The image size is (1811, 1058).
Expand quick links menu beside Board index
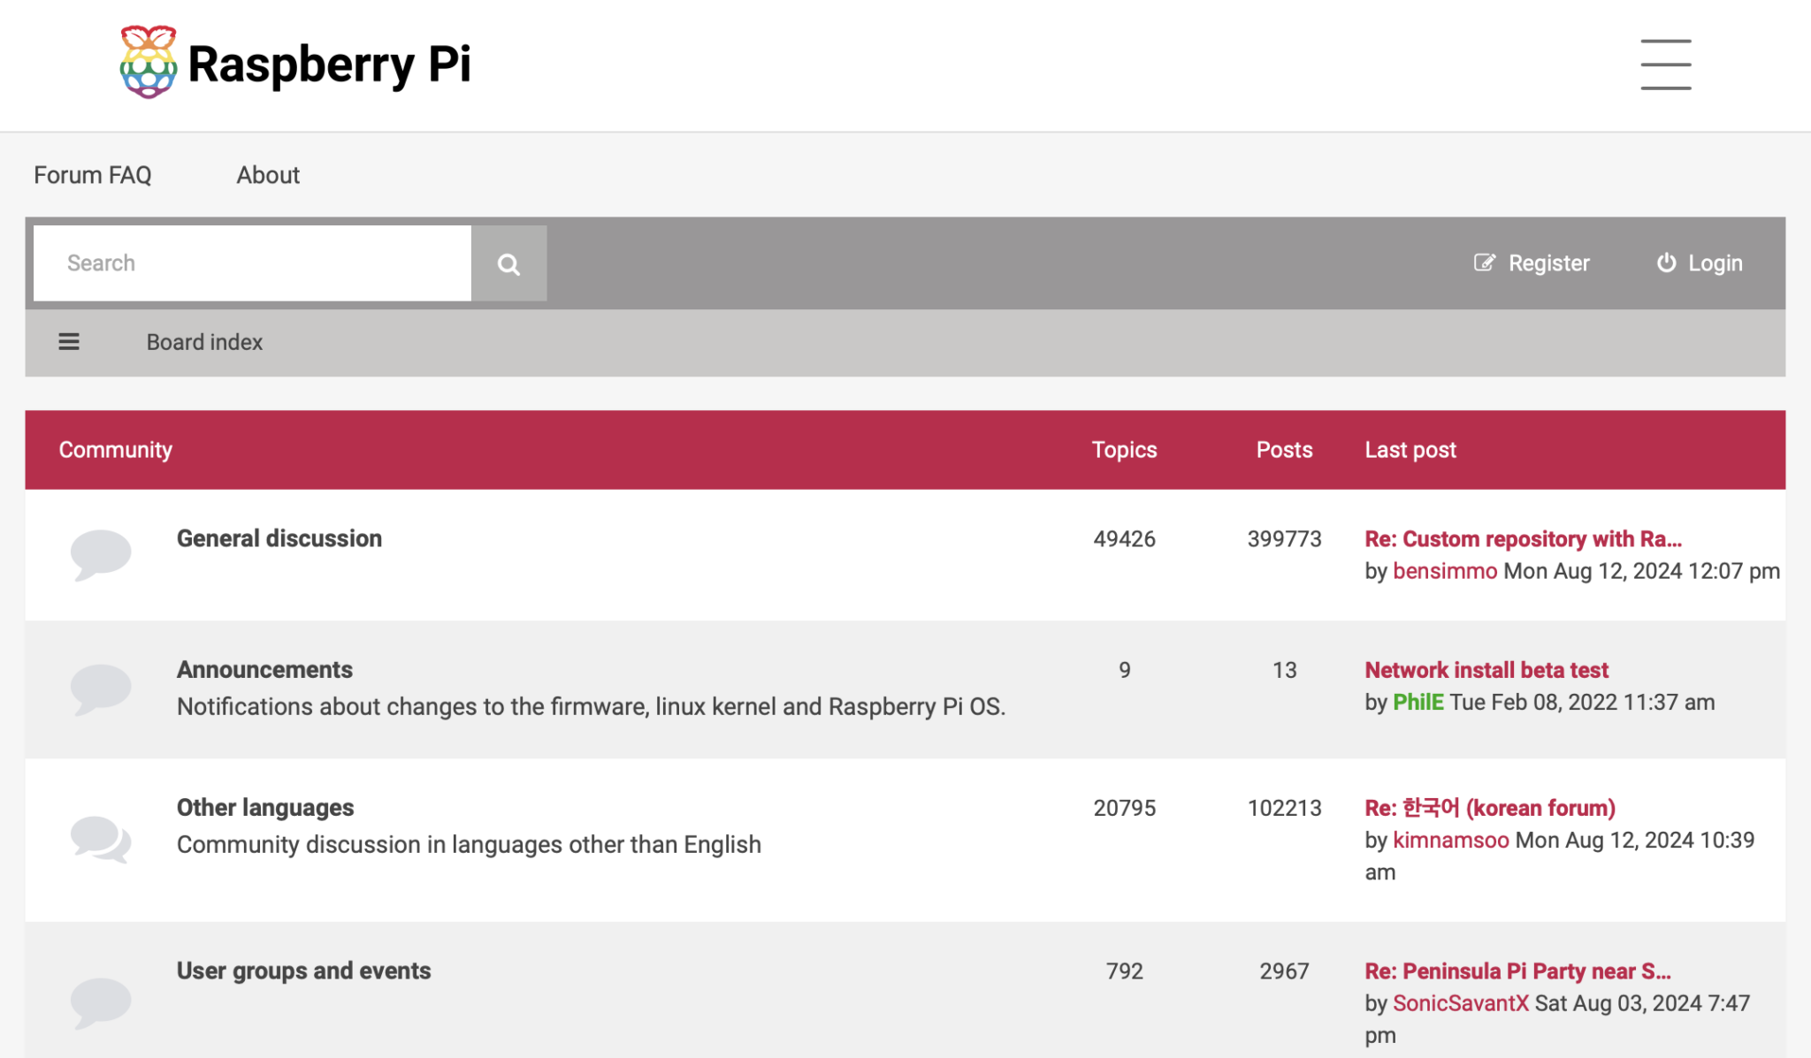[x=69, y=342]
